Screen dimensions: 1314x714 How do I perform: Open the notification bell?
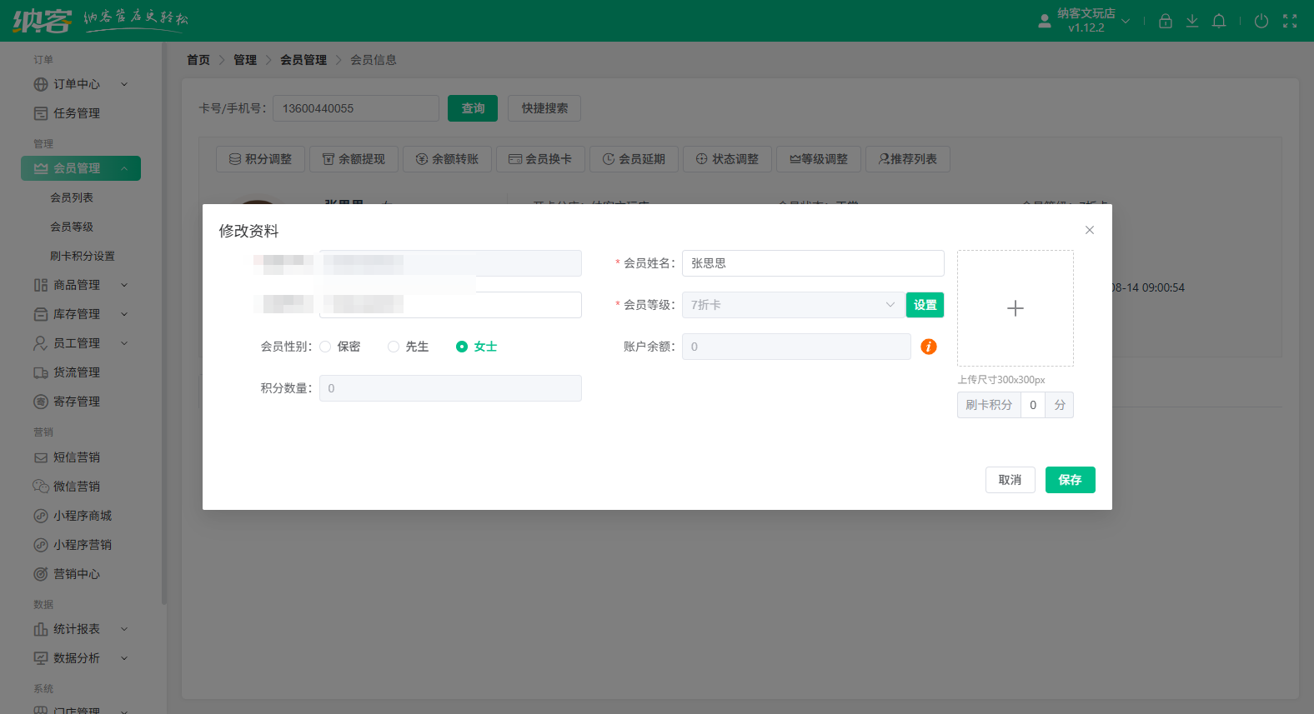coord(1219,21)
